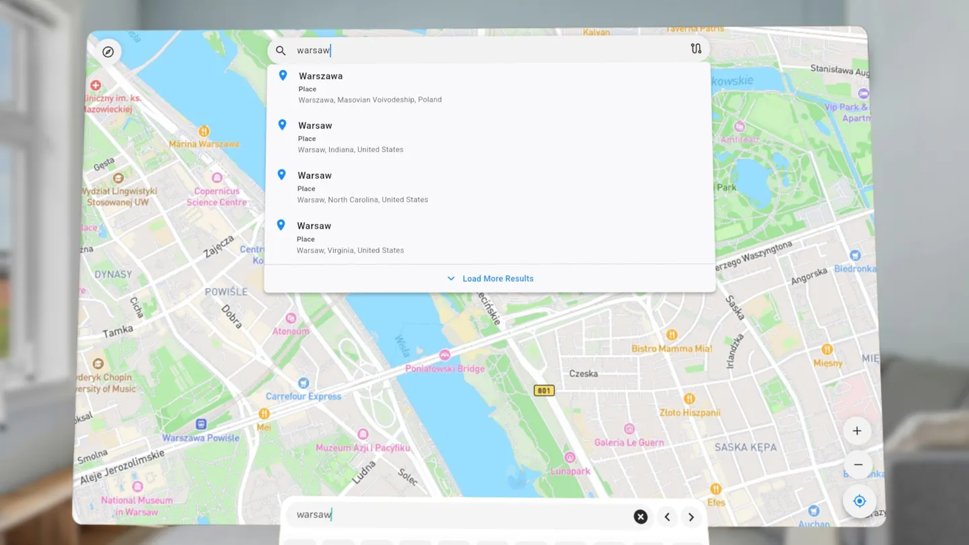969x545 pixels.
Task: Clear the keyboard text with X button
Action: coord(641,517)
